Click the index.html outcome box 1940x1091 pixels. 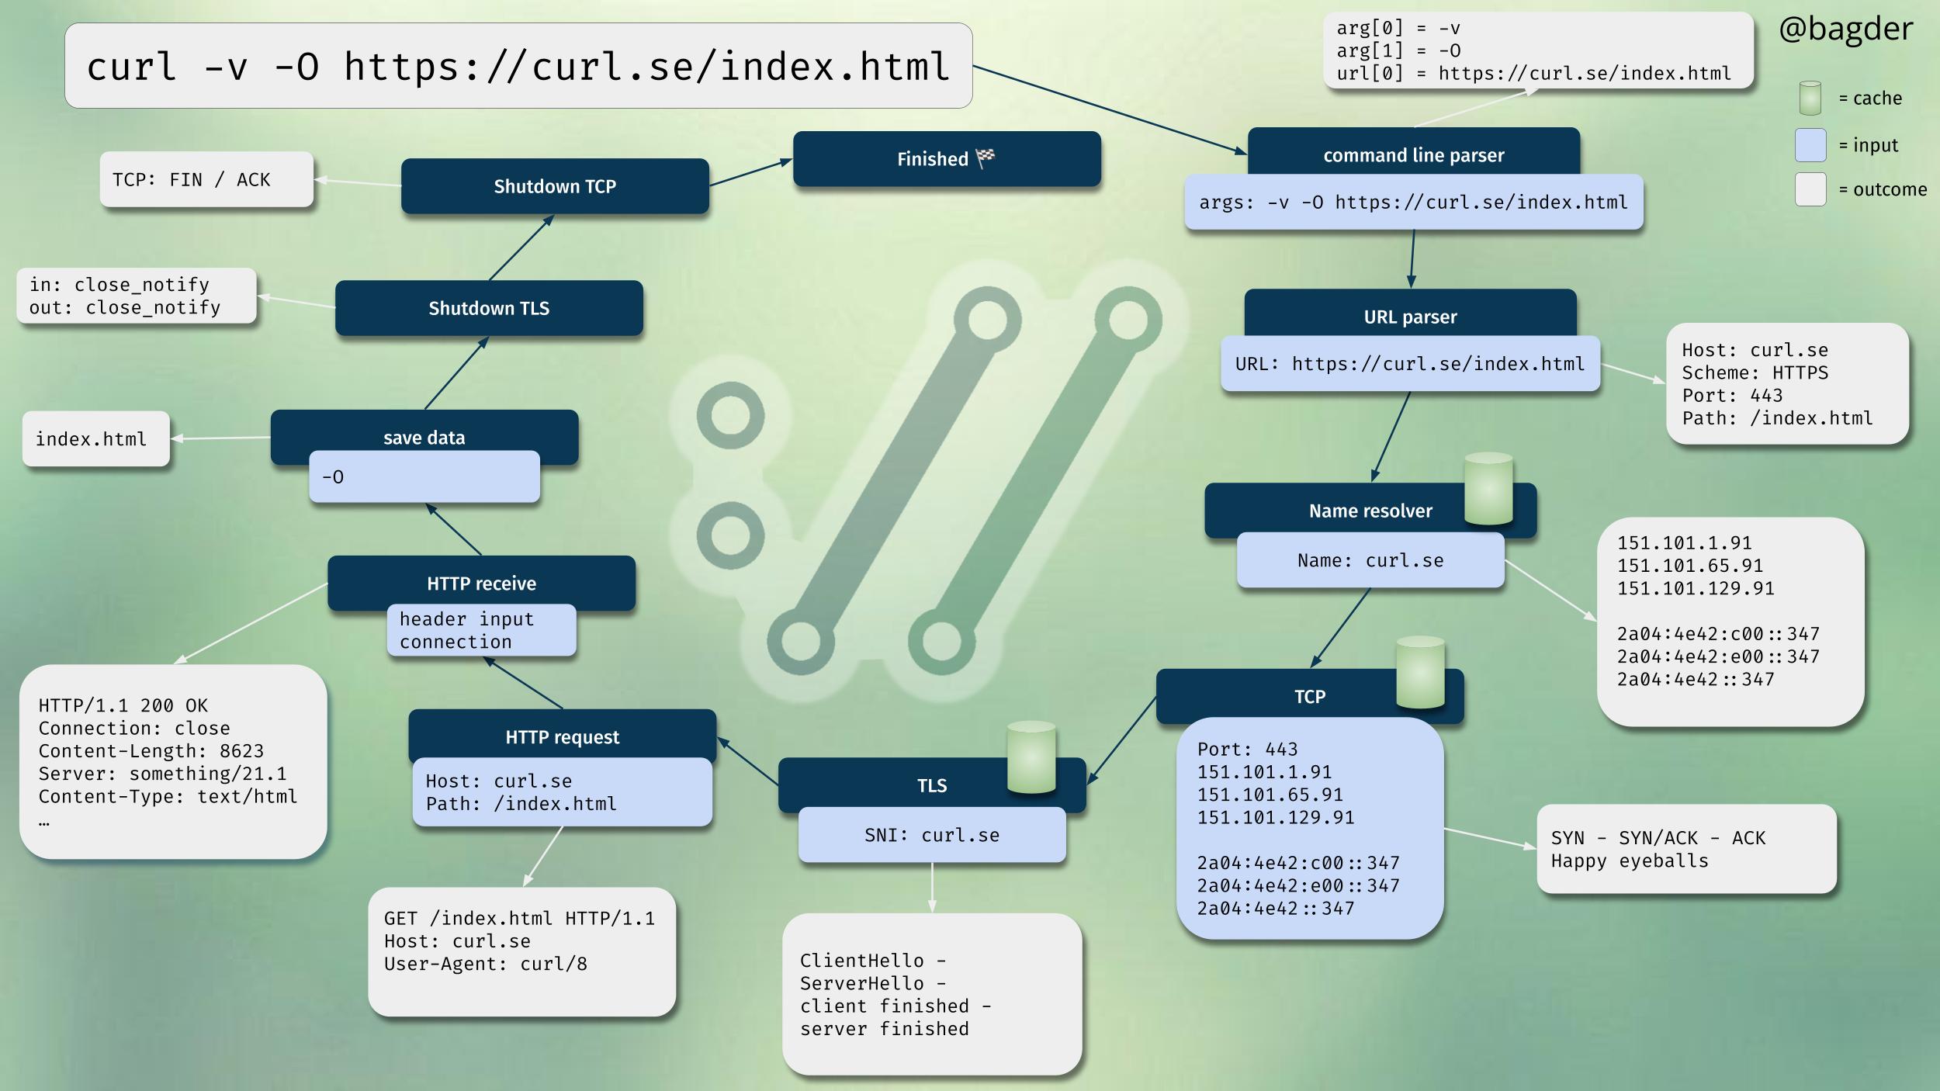(95, 439)
